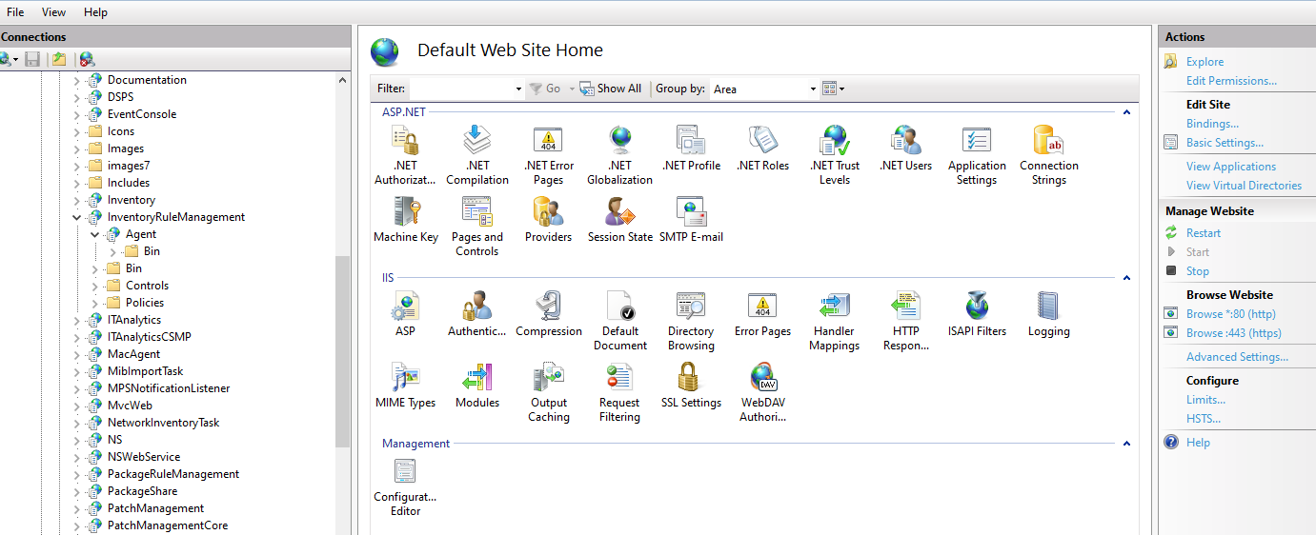This screenshot has height=535, width=1316.
Task: Collapse the InventoryRuleManagement tree node
Action: point(77,217)
